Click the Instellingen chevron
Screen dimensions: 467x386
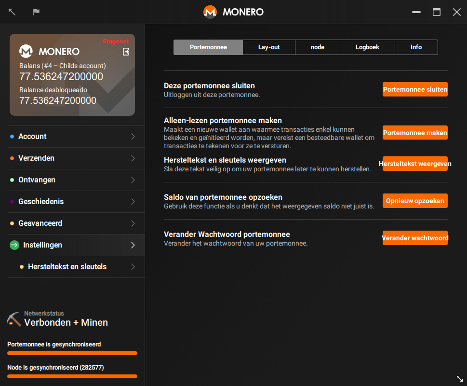point(133,245)
